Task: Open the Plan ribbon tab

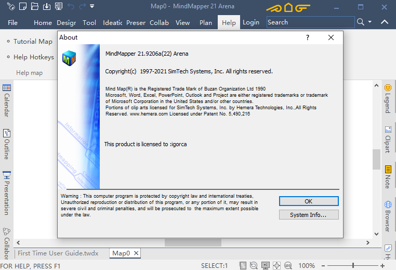Action: pyautogui.click(x=206, y=23)
